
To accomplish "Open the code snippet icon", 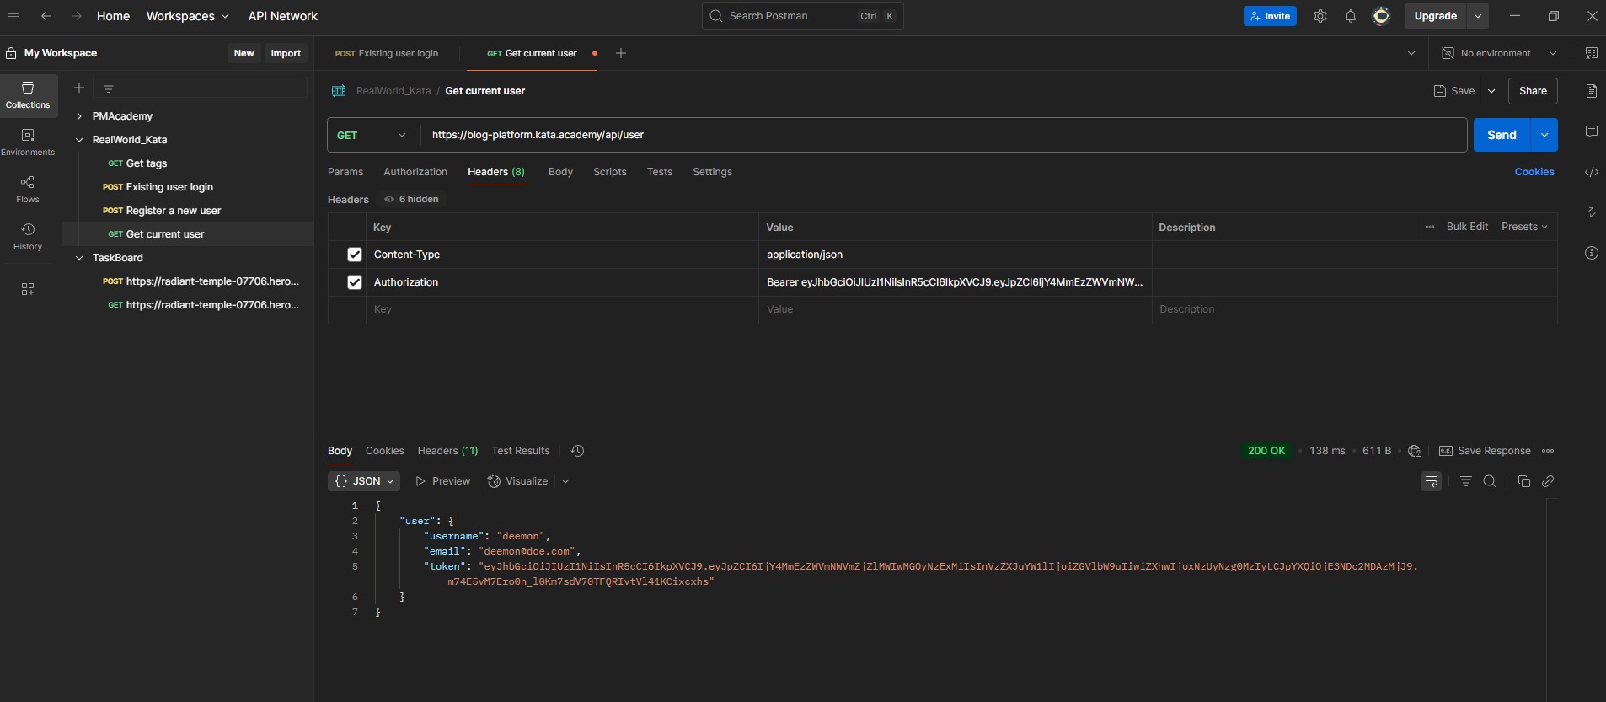I will pyautogui.click(x=1591, y=172).
